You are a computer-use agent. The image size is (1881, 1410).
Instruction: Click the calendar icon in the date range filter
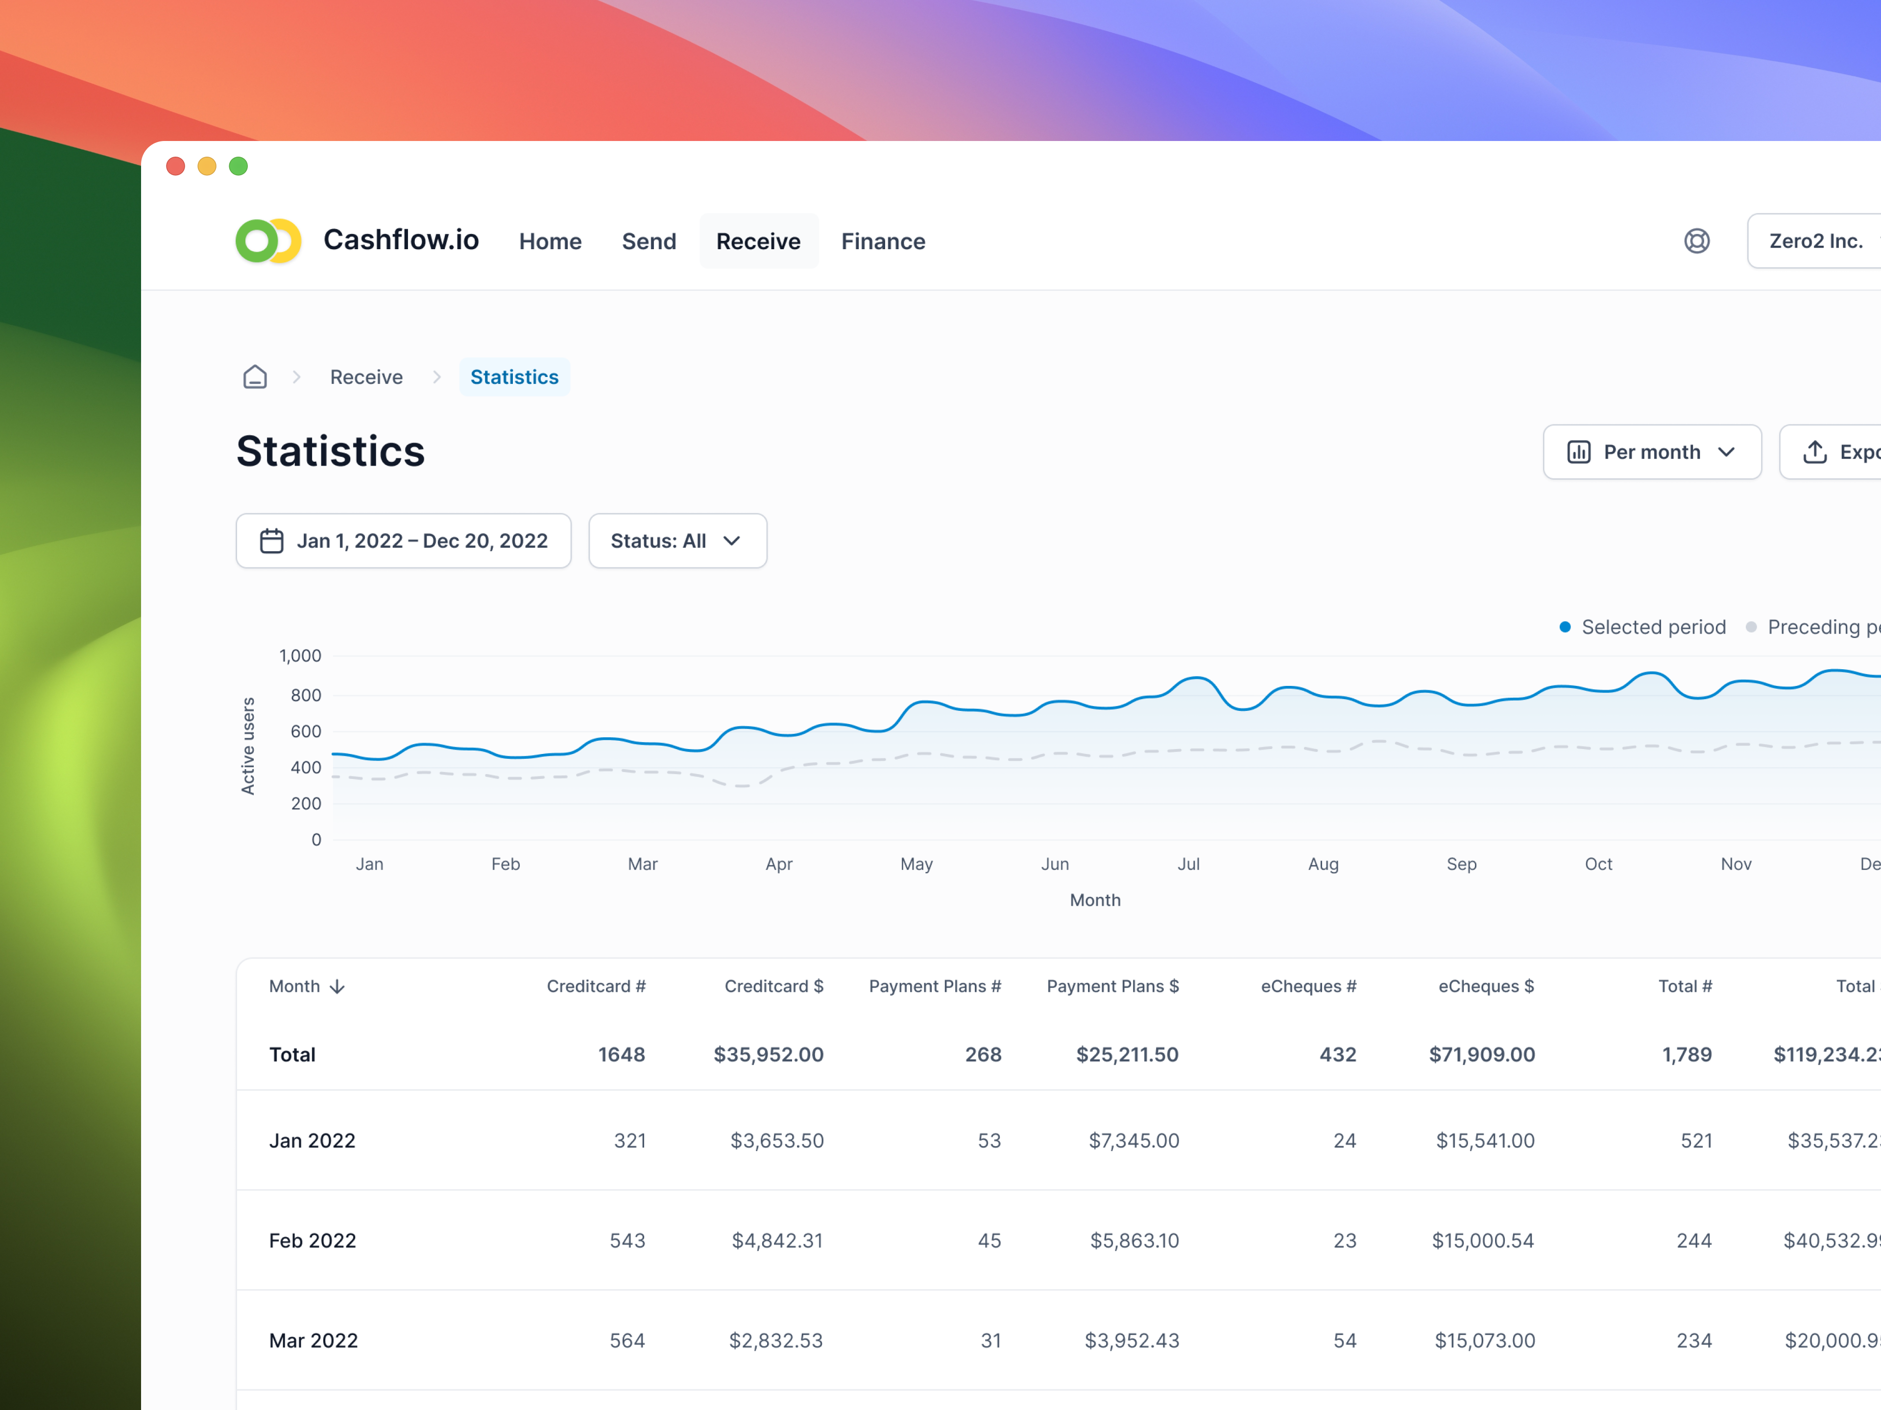pyautogui.click(x=271, y=540)
